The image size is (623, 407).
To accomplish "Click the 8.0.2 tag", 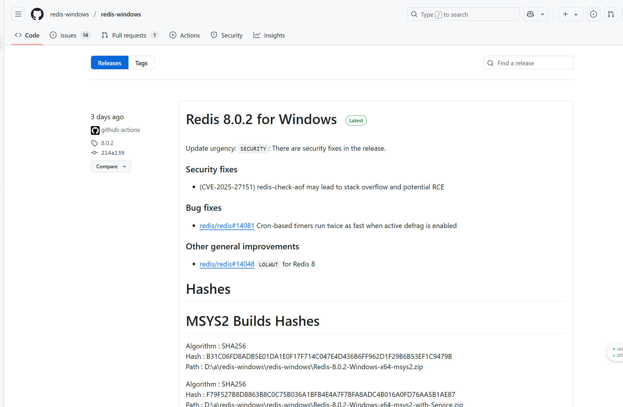I will pos(107,143).
